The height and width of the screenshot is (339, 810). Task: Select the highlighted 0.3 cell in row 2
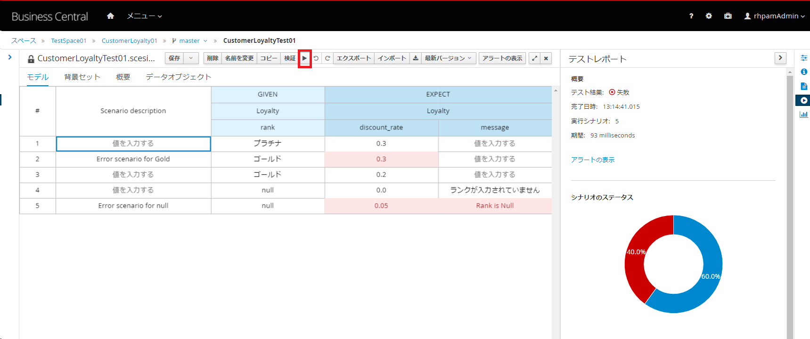(381, 159)
